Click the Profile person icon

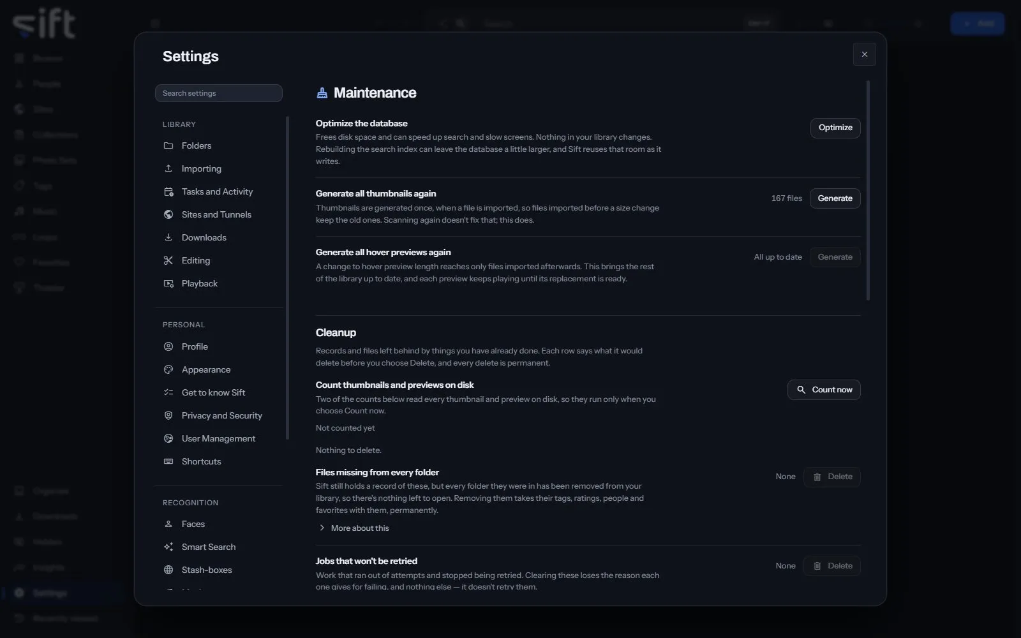(x=168, y=346)
